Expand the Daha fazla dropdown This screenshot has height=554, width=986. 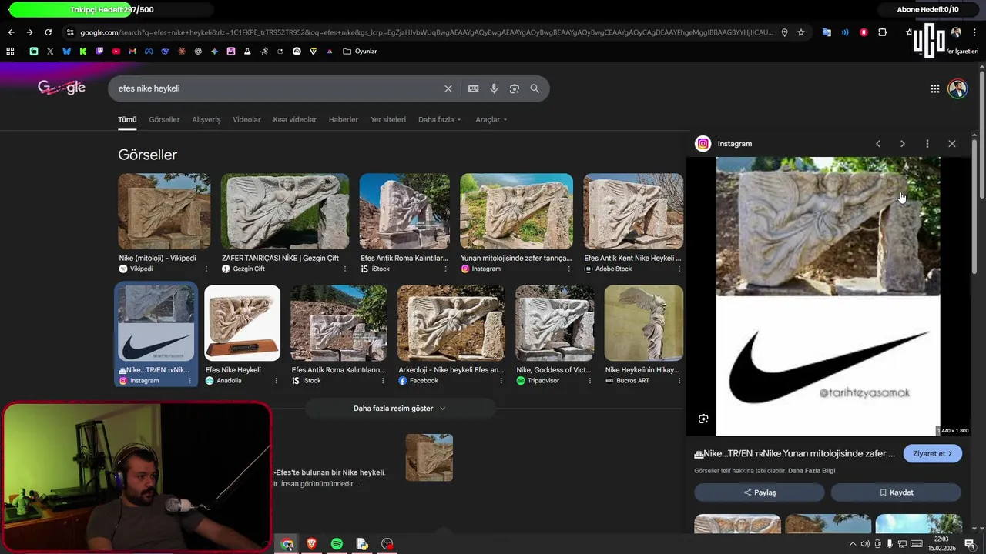pos(439,119)
